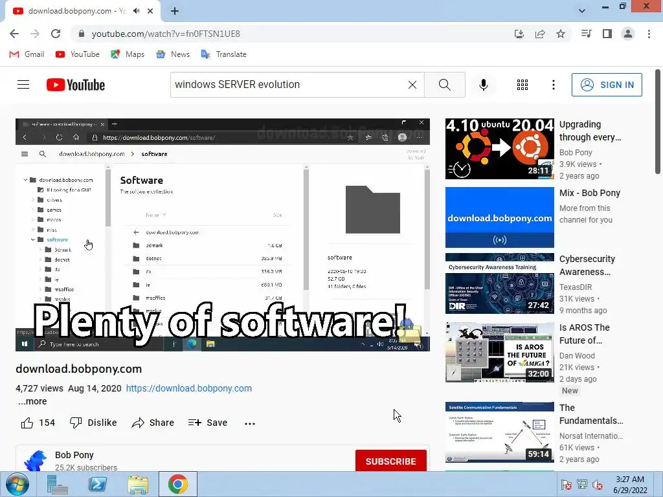Image resolution: width=663 pixels, height=497 pixels.
Task: Expand video description with ...more
Action: tap(32, 401)
